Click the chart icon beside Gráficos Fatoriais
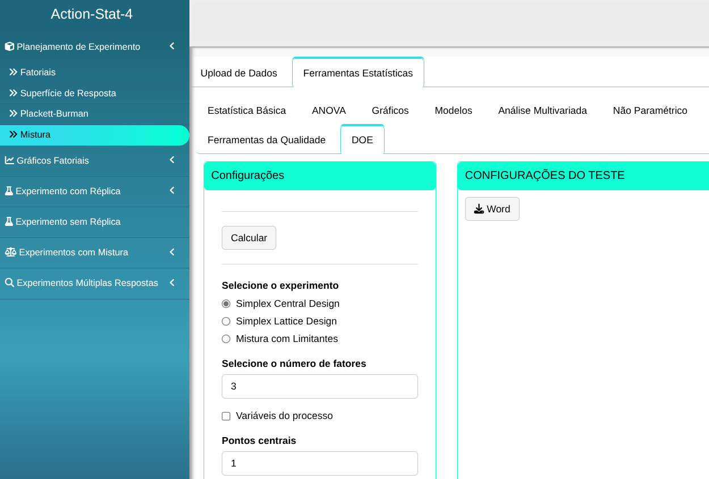The image size is (709, 479). [10, 161]
